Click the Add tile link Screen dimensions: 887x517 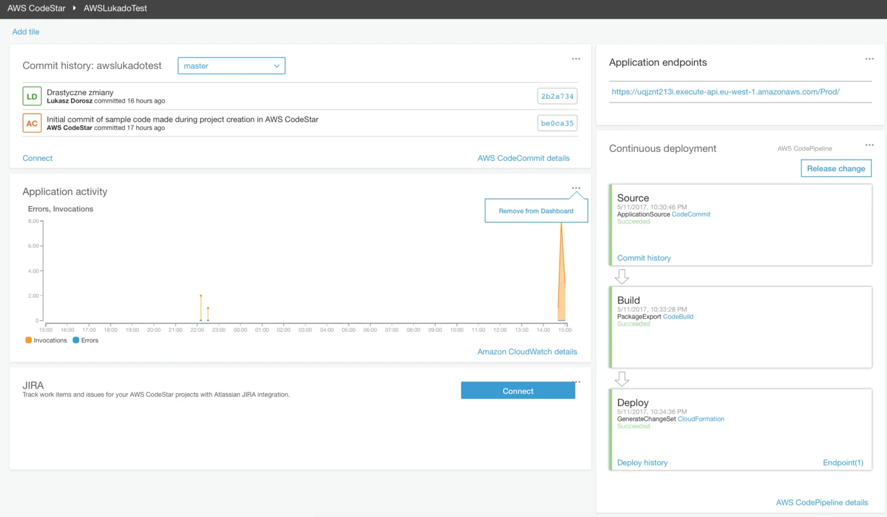coord(26,32)
